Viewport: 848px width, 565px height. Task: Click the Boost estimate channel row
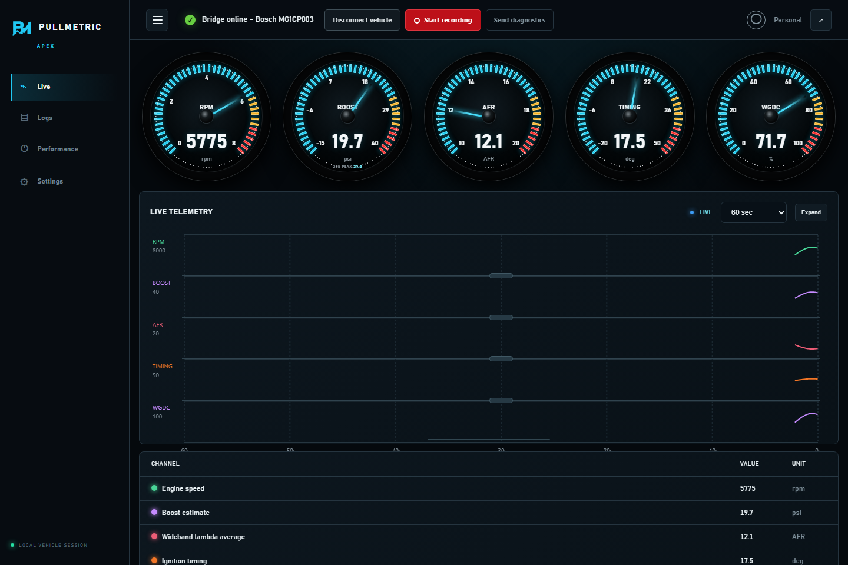[489, 513]
